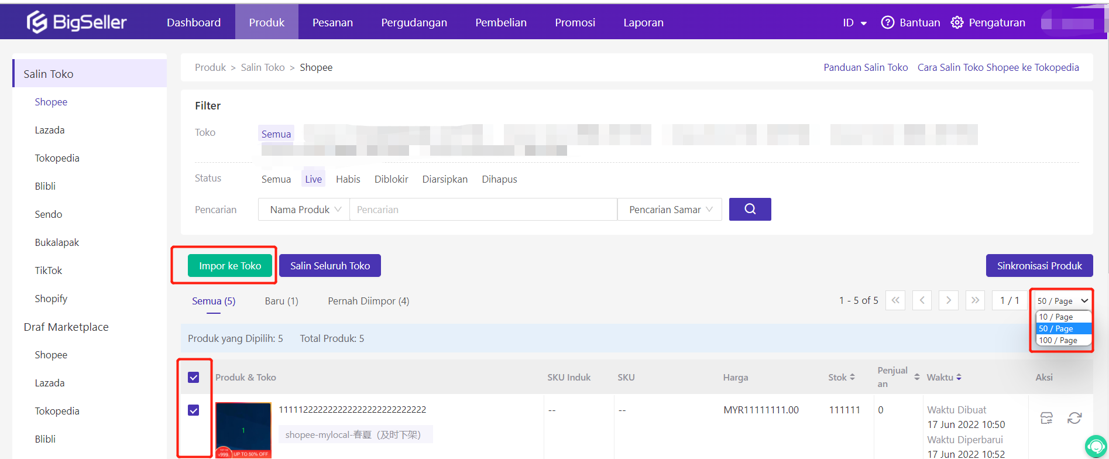Switch to Semua (5) tab

[214, 301]
